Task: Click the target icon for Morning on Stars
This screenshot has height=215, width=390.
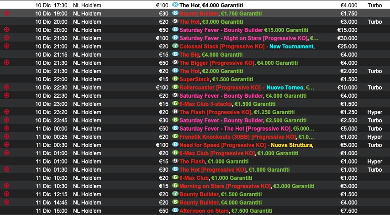Action: coord(6,186)
